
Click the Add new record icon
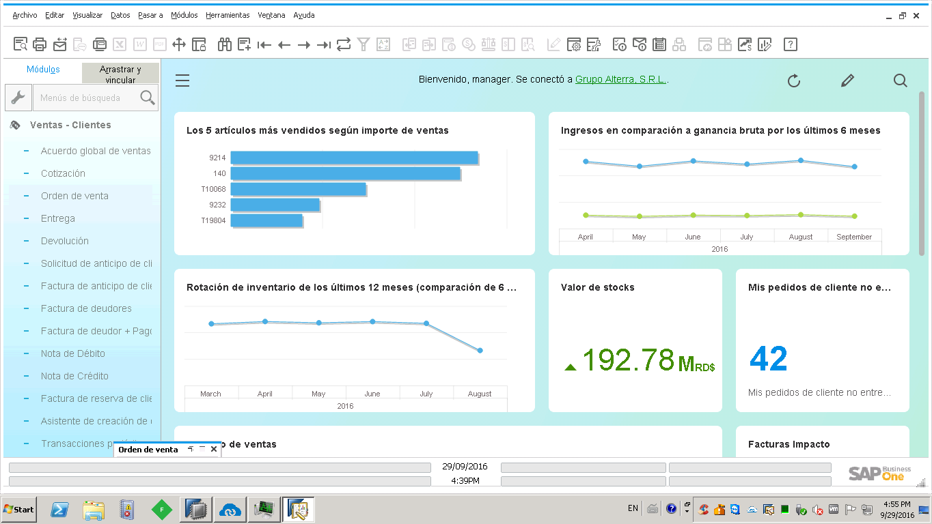pos(245,44)
